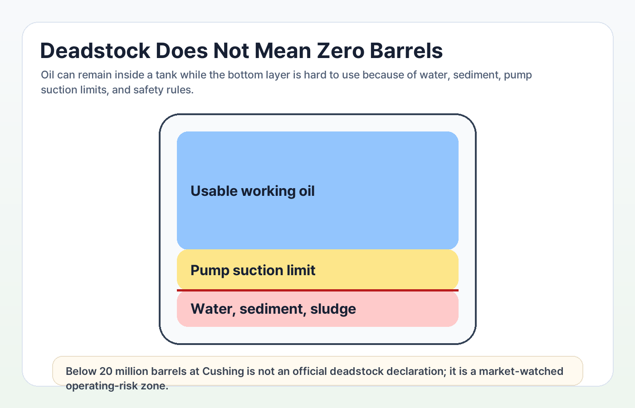Click the word 'Pump' in the yellow band
Image resolution: width=635 pixels, height=408 pixels.
coord(210,271)
